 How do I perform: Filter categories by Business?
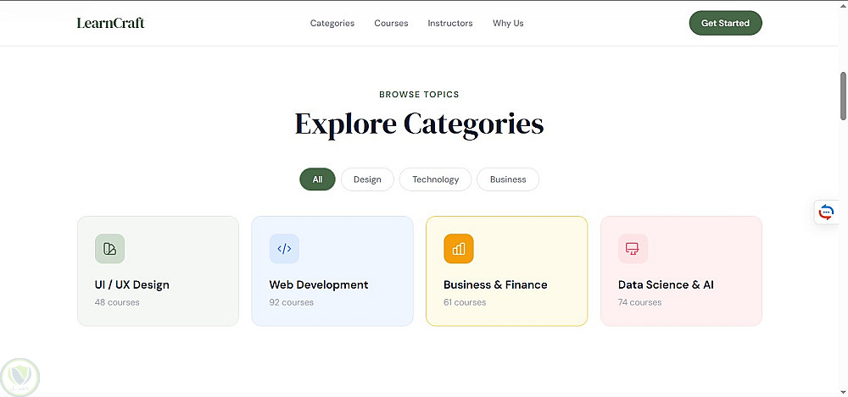click(508, 179)
